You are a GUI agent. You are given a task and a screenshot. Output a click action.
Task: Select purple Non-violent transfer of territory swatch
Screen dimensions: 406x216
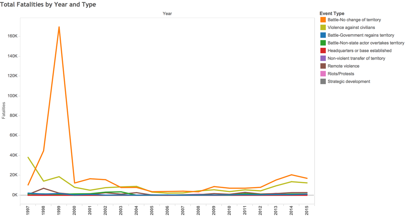point(323,58)
